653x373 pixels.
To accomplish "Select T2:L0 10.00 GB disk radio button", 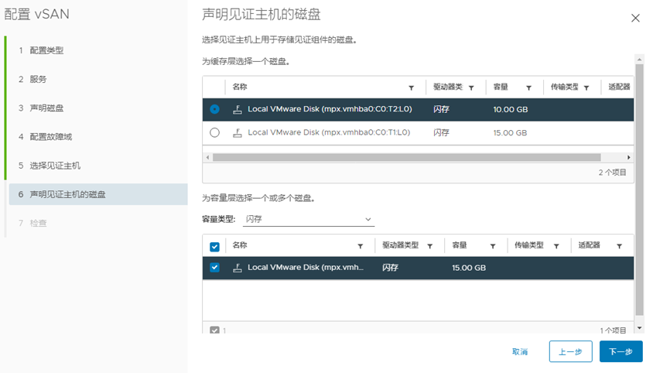I will point(214,109).
